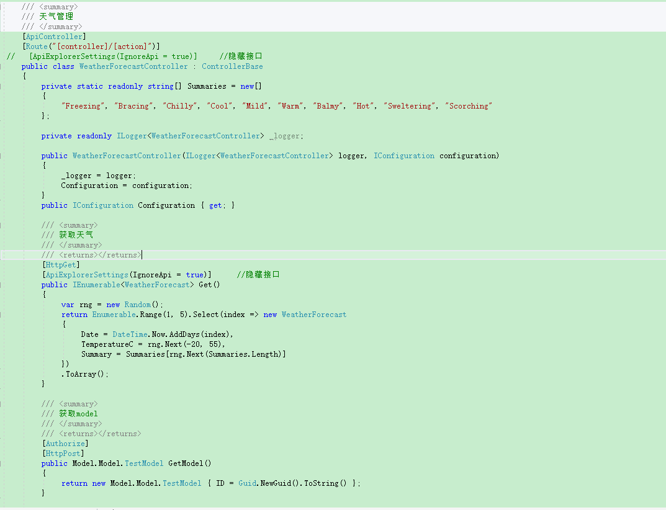Image resolution: width=666 pixels, height=510 pixels.
Task: Click the get accessor of Configuration property
Action: pyautogui.click(x=215, y=205)
